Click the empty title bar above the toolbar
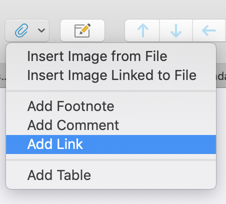The image size is (226, 204). pyautogui.click(x=113, y=8)
